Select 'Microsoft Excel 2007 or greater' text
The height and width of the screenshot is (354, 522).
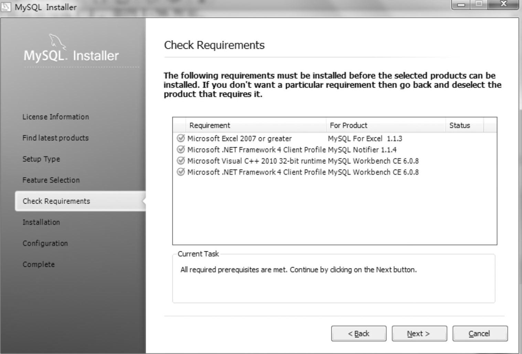[239, 138]
